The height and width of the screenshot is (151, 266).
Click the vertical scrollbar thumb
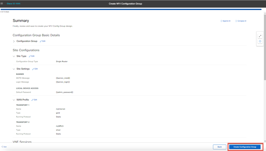click(265, 47)
